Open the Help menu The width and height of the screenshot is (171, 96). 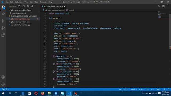(50, 2)
